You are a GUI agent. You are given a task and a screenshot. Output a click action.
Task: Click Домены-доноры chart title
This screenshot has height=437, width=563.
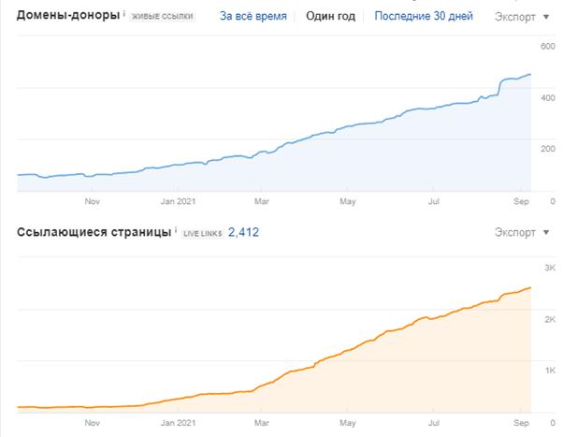(68, 15)
